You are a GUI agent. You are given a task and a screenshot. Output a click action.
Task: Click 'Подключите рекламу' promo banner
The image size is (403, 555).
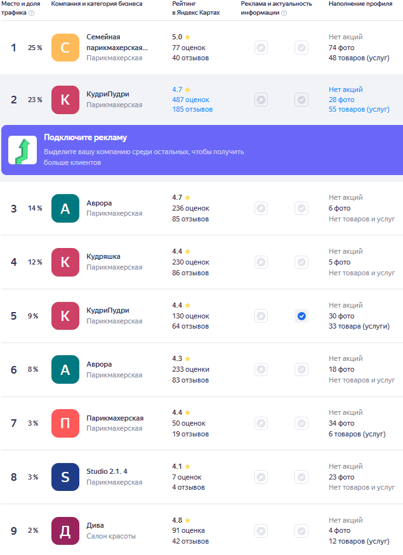click(201, 150)
